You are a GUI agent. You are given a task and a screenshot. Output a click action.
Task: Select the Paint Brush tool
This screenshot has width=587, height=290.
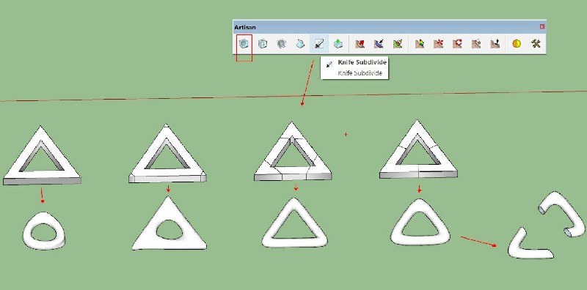398,44
